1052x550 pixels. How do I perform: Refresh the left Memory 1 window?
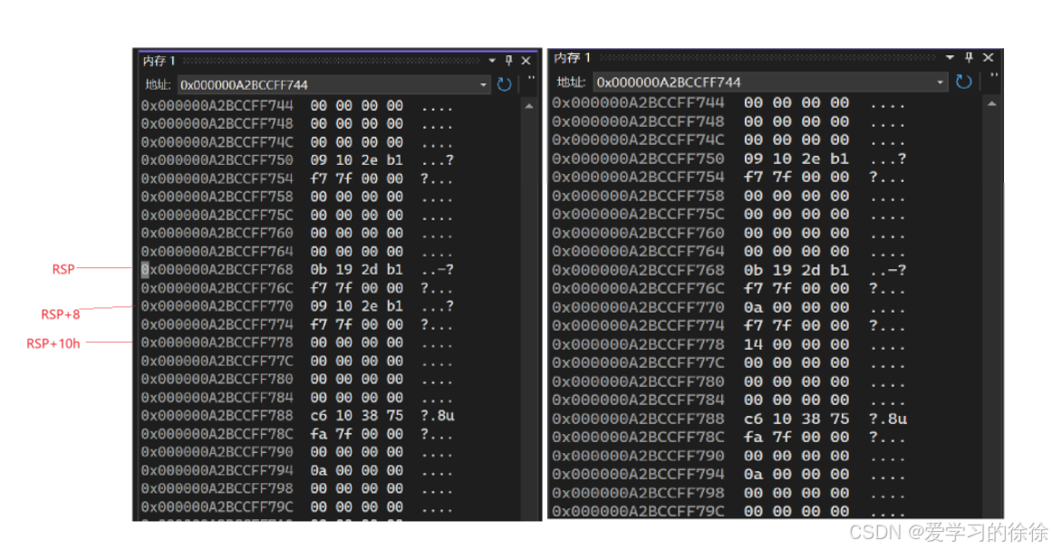tap(505, 84)
